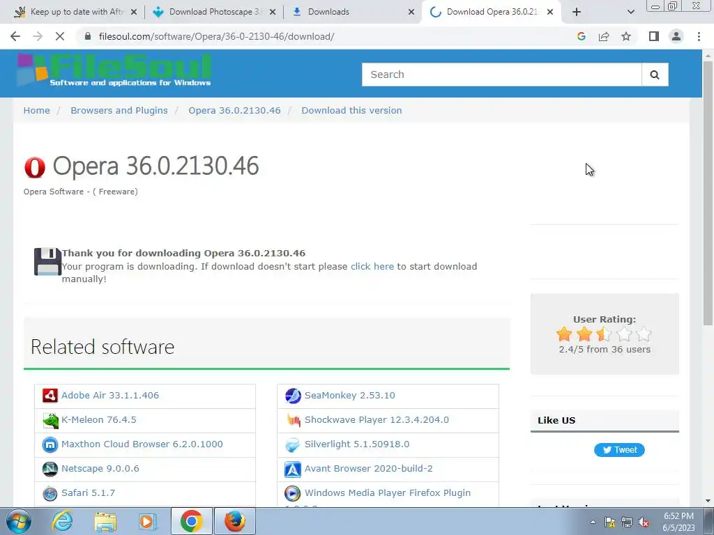The width and height of the screenshot is (714, 535).
Task: Rate five stars using the last star
Action: pos(644,334)
